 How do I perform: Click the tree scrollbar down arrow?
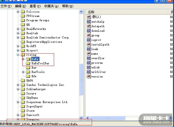point(81,118)
